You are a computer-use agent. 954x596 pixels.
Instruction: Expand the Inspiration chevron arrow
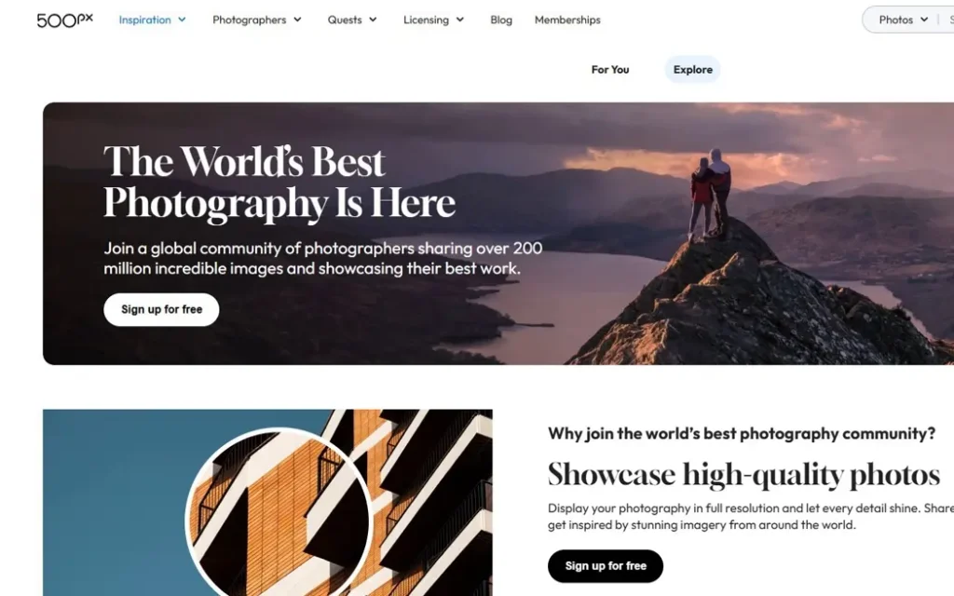point(182,20)
